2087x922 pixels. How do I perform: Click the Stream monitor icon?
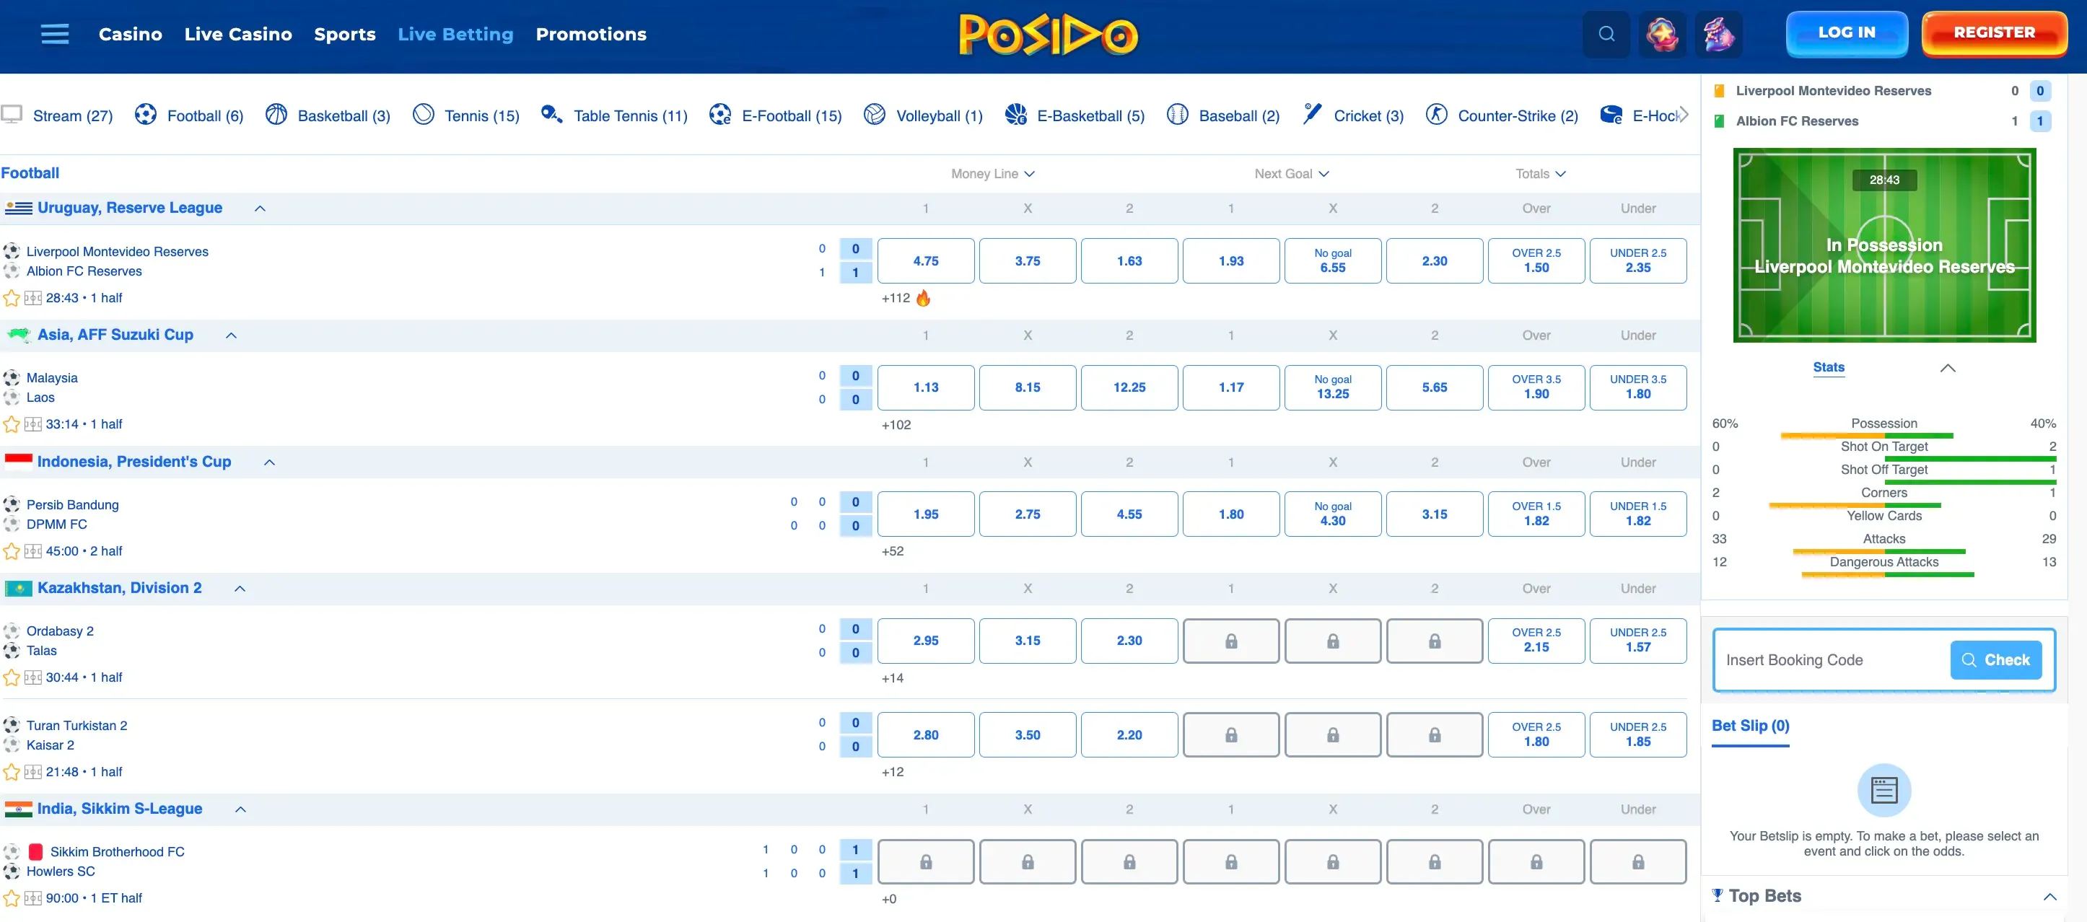pos(12,115)
